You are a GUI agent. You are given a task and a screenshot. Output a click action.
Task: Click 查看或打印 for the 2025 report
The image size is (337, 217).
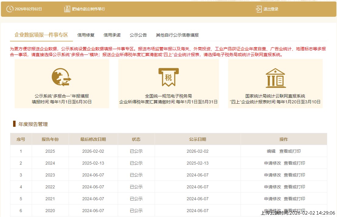(290, 151)
